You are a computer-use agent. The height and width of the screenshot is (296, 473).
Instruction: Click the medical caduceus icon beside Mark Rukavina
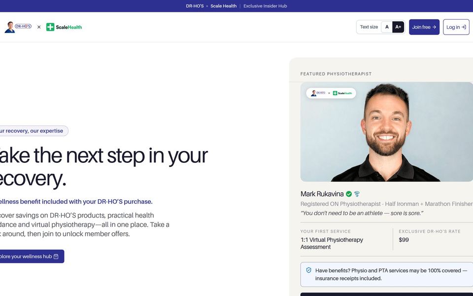point(357,194)
